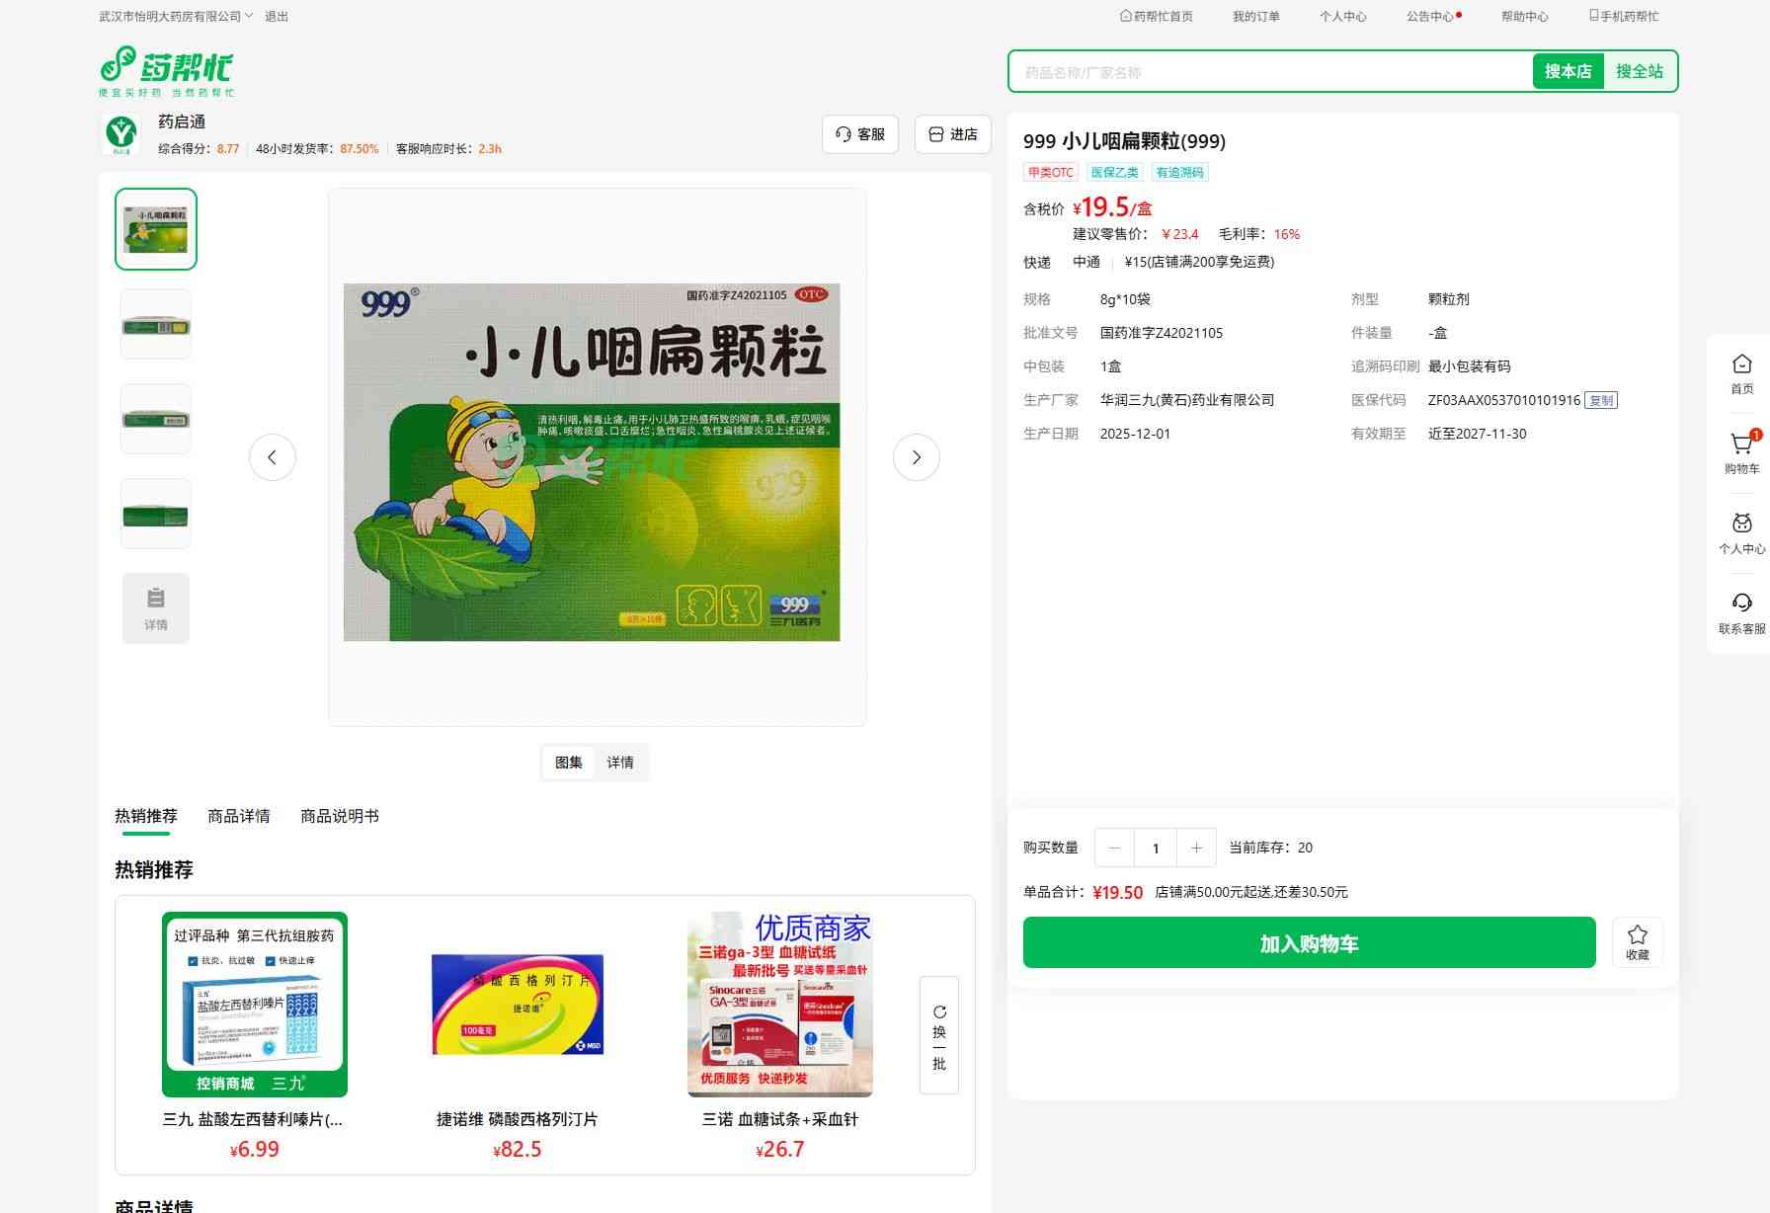Increase purchase quantity with plus button

[1196, 848]
